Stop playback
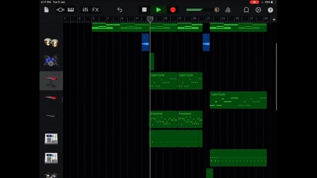 [144, 10]
